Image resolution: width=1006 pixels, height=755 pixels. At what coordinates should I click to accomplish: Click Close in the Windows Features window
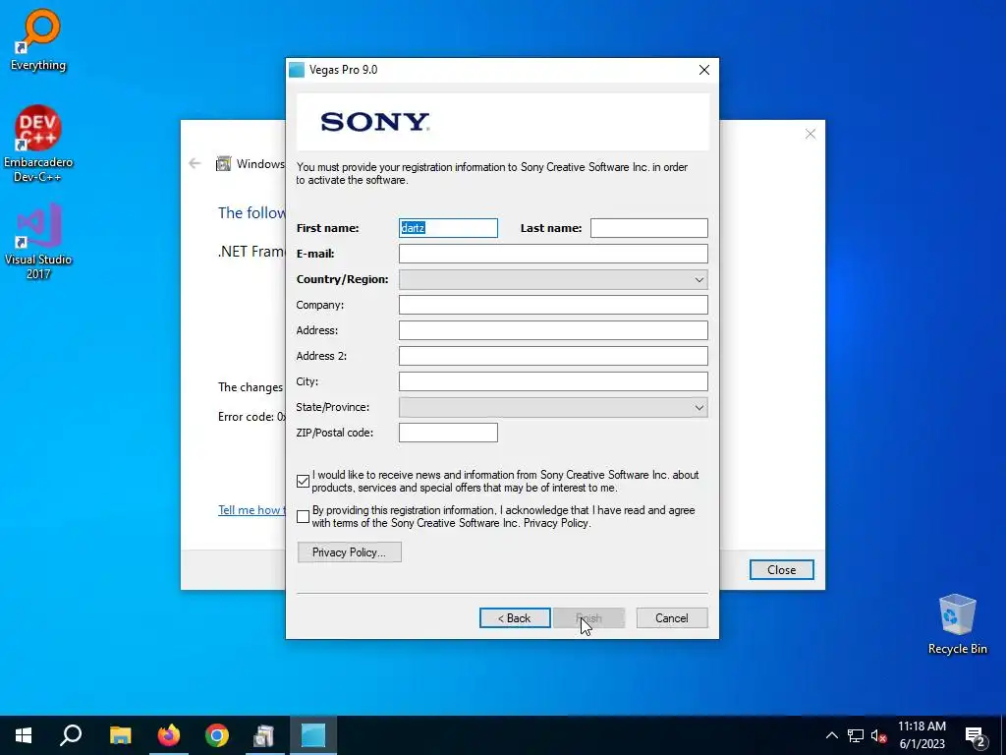pos(781,569)
